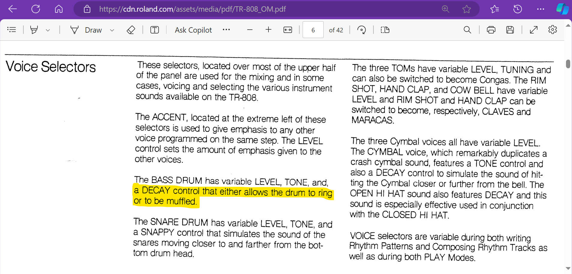
Task: Zoom out of the PDF
Action: (250, 30)
